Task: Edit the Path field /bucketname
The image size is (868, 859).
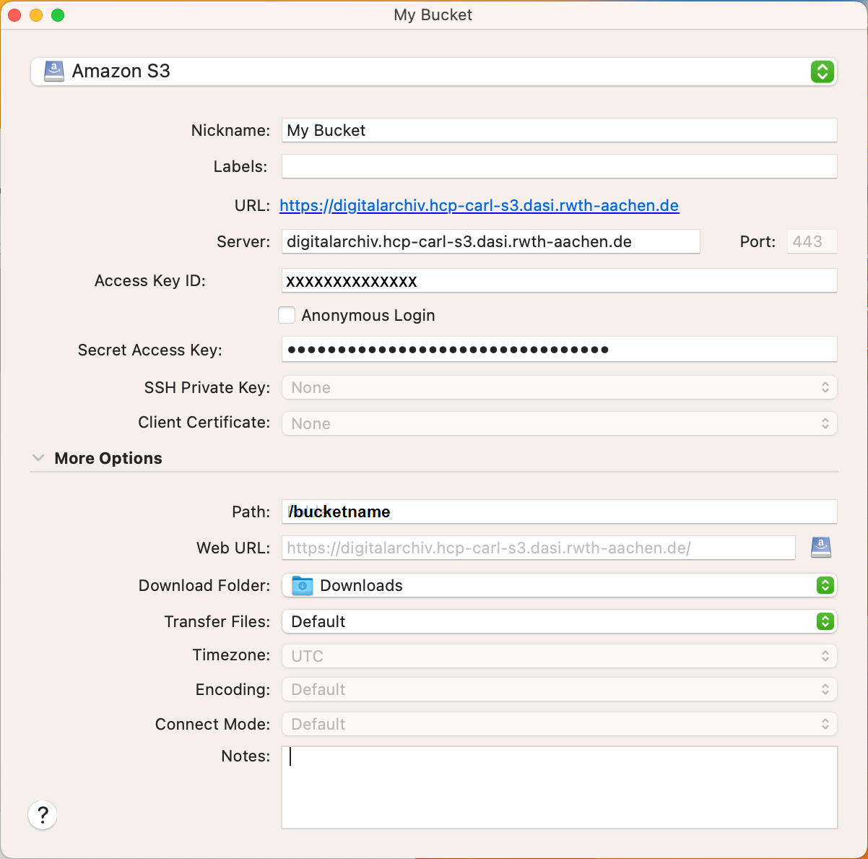Action: tap(559, 511)
